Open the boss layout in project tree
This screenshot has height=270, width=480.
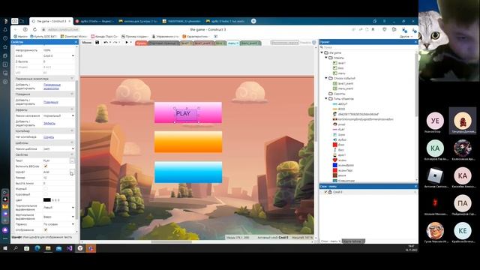click(x=340, y=68)
